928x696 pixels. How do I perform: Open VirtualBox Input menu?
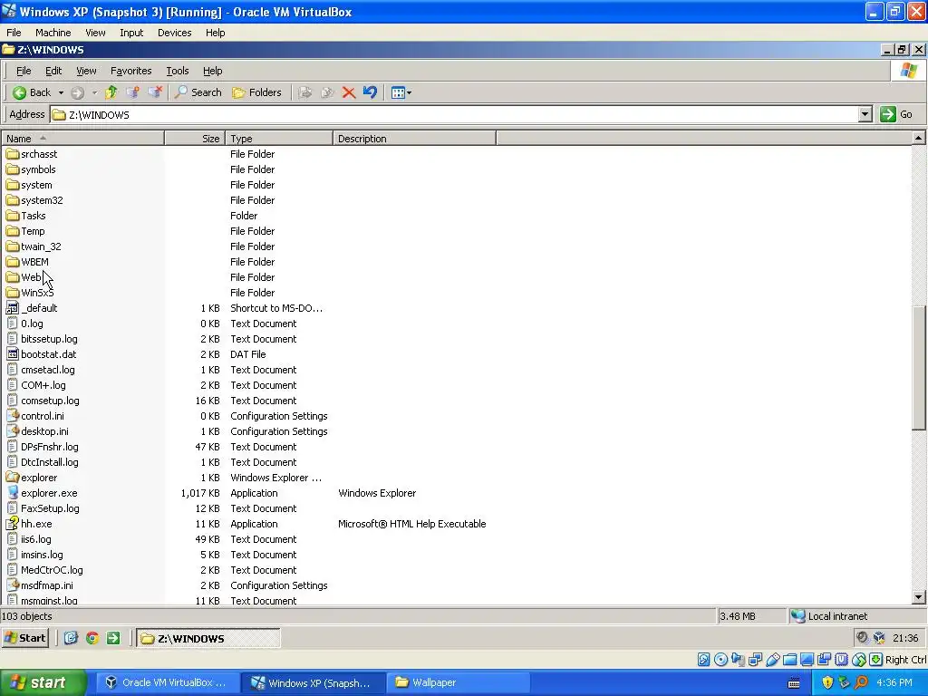tap(131, 33)
